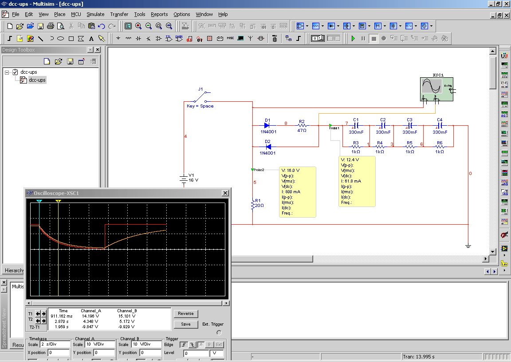
Task: Open the dropdown arrow beside the op-amp icon
Action: [x=307, y=26]
